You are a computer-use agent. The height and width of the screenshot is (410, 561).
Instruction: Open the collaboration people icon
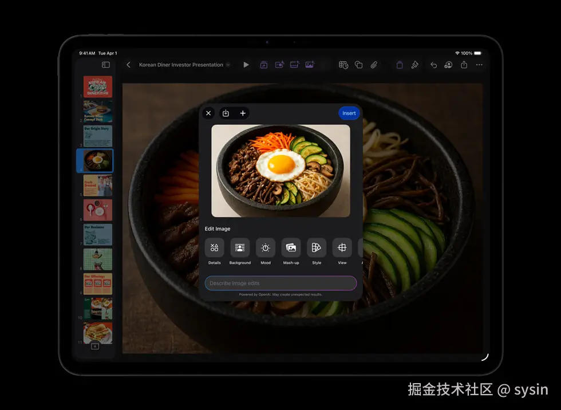(x=448, y=65)
